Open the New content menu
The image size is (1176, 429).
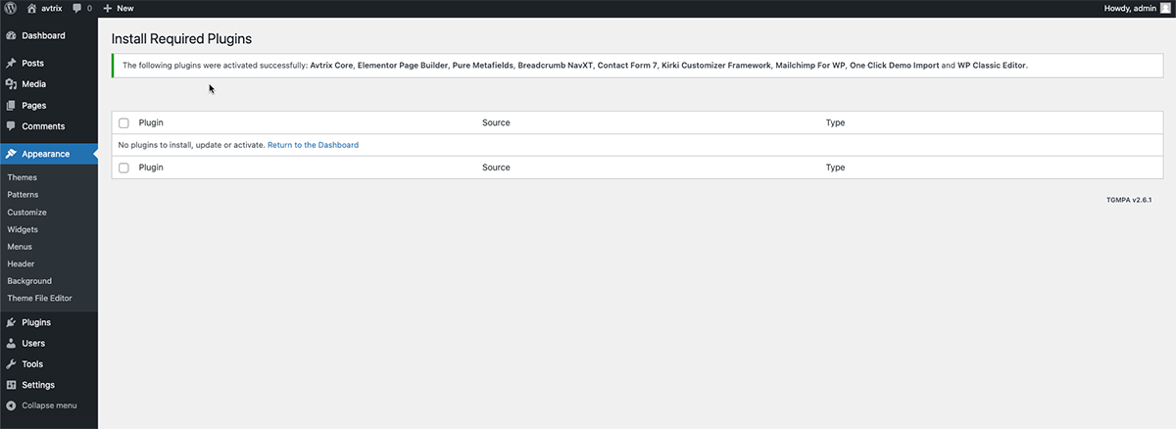tap(119, 8)
